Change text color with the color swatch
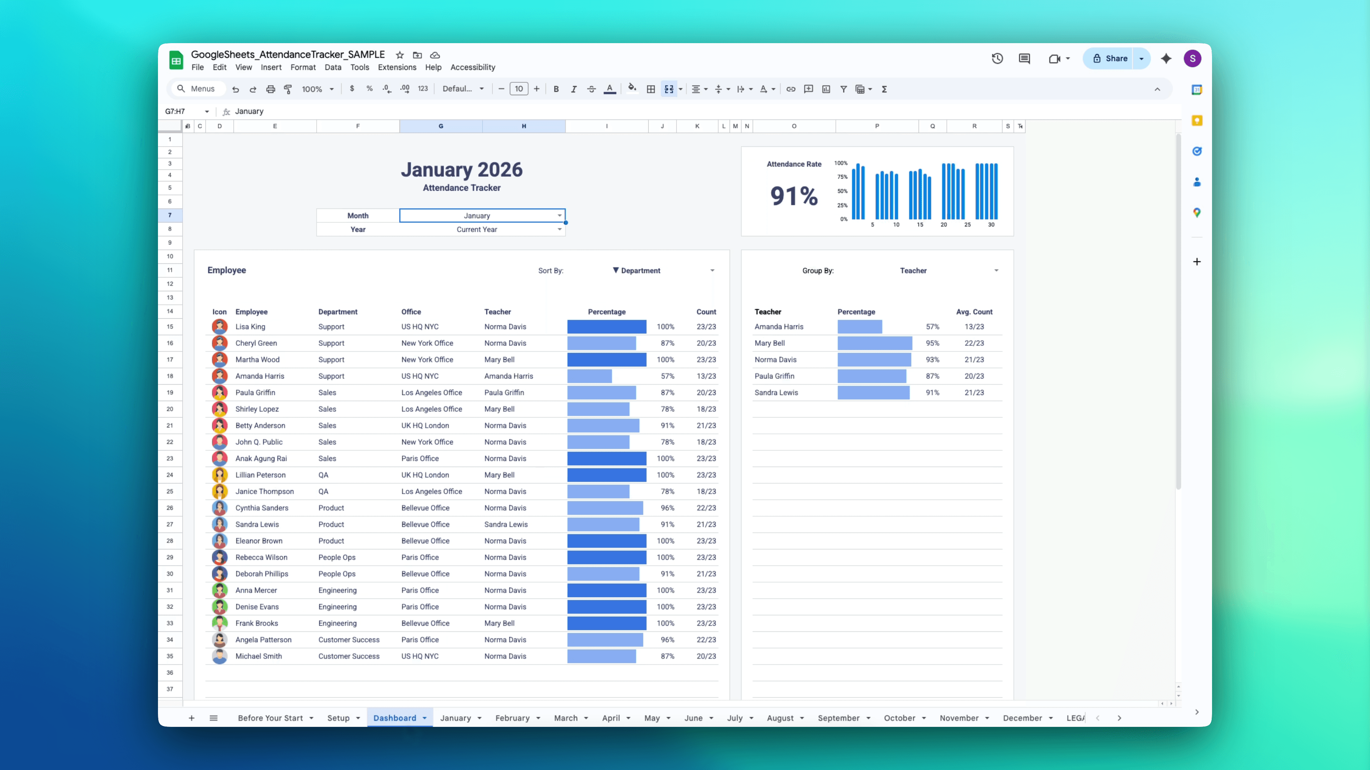This screenshot has height=770, width=1370. pyautogui.click(x=609, y=89)
